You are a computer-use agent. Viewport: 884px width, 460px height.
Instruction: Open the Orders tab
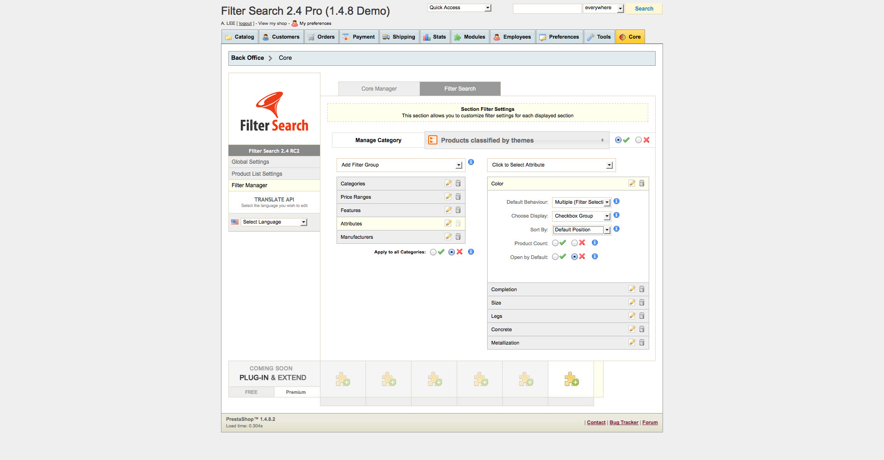pos(321,37)
